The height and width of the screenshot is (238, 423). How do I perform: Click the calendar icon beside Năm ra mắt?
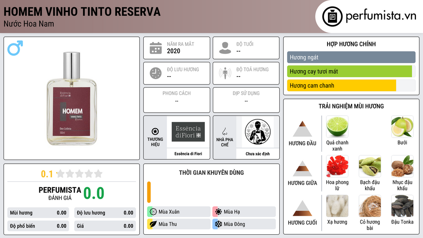click(156, 48)
